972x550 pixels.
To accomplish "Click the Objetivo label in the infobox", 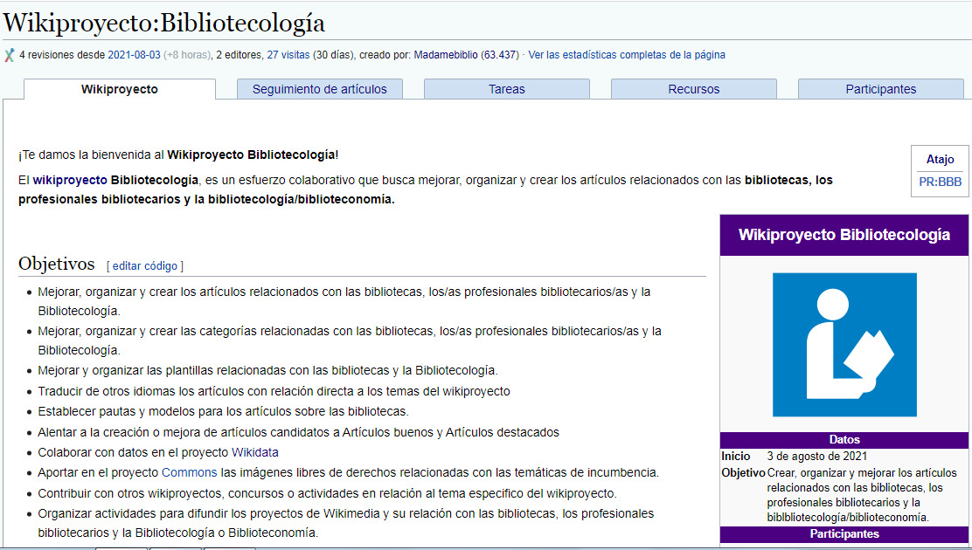I will 743,472.
